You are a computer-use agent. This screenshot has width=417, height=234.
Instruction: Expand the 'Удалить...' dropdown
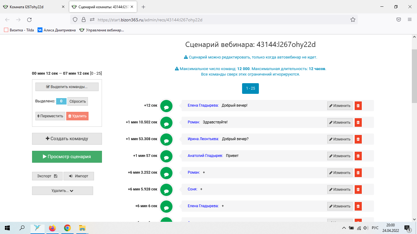[63, 191]
